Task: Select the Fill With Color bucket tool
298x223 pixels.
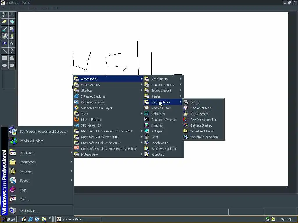Action: tap(12, 22)
